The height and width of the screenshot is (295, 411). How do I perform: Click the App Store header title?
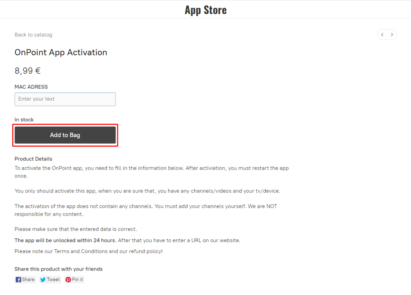205,10
